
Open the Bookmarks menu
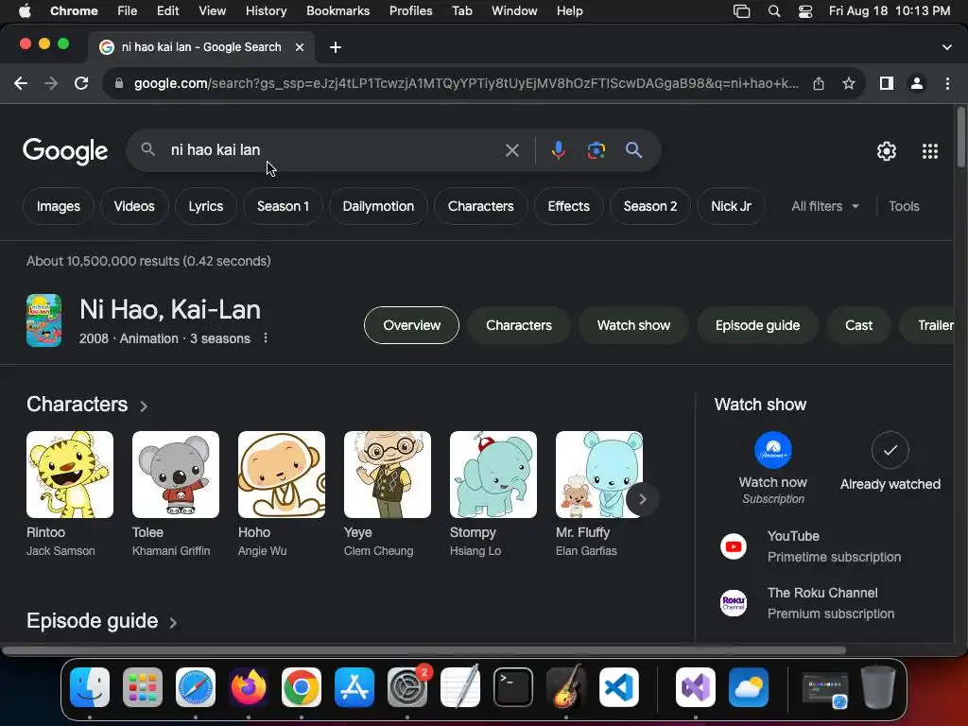(x=337, y=10)
